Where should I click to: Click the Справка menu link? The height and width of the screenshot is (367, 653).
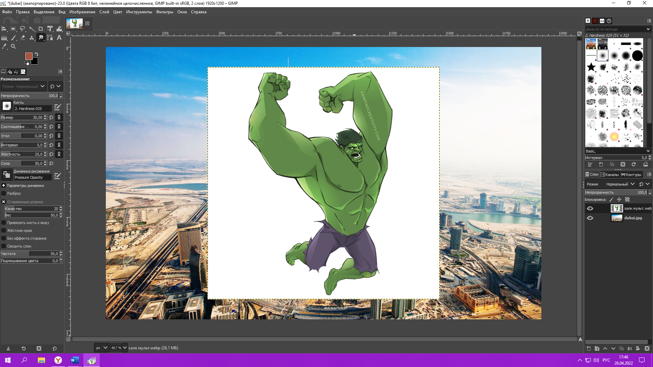199,12
